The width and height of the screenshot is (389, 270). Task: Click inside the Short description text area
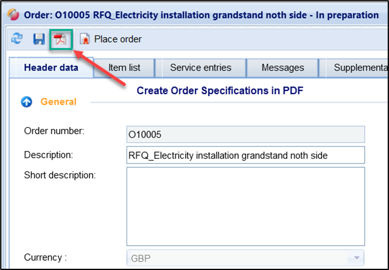coord(245,205)
